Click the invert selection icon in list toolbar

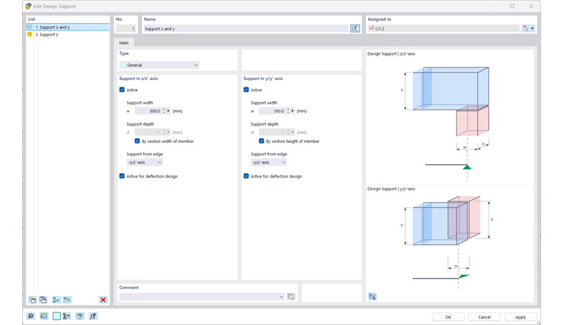[x=68, y=300]
